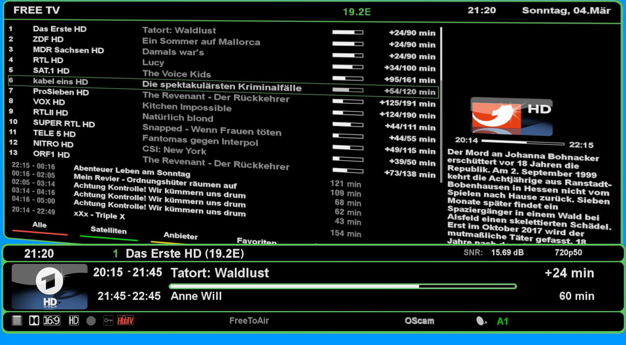Select the VOX HD channel
Viewport: 626px width, 345px height.
49,102
